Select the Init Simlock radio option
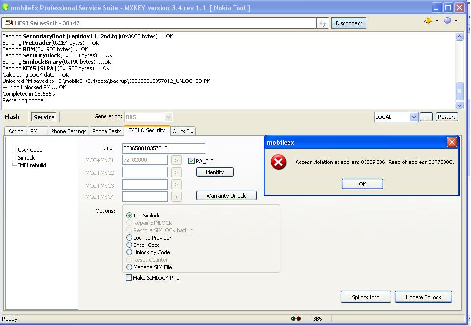471x326 pixels. pyautogui.click(x=129, y=216)
